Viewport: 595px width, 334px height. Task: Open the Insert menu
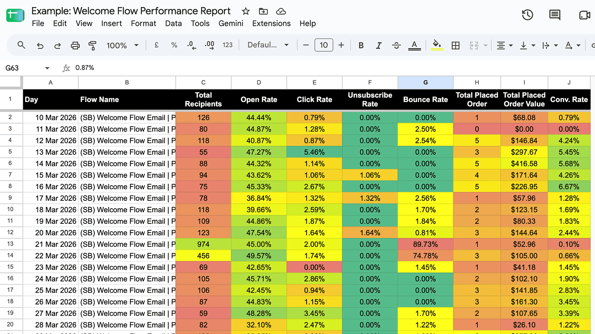(x=112, y=23)
